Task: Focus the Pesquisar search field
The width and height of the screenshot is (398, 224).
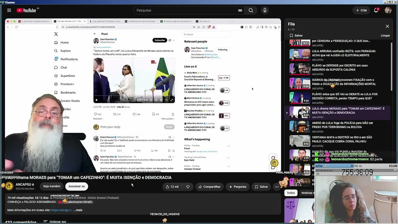Action: point(187,10)
